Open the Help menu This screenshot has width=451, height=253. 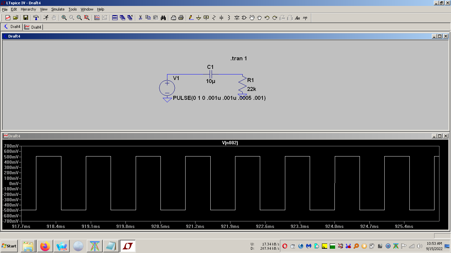click(x=101, y=9)
